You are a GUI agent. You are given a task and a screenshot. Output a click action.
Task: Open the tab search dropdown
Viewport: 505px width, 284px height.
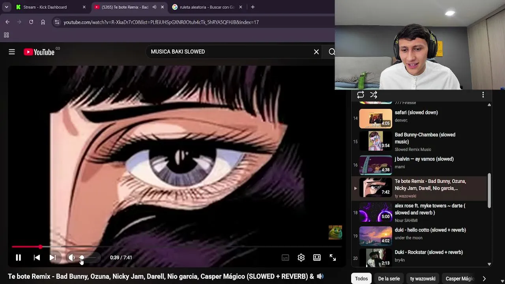pyautogui.click(x=6, y=7)
